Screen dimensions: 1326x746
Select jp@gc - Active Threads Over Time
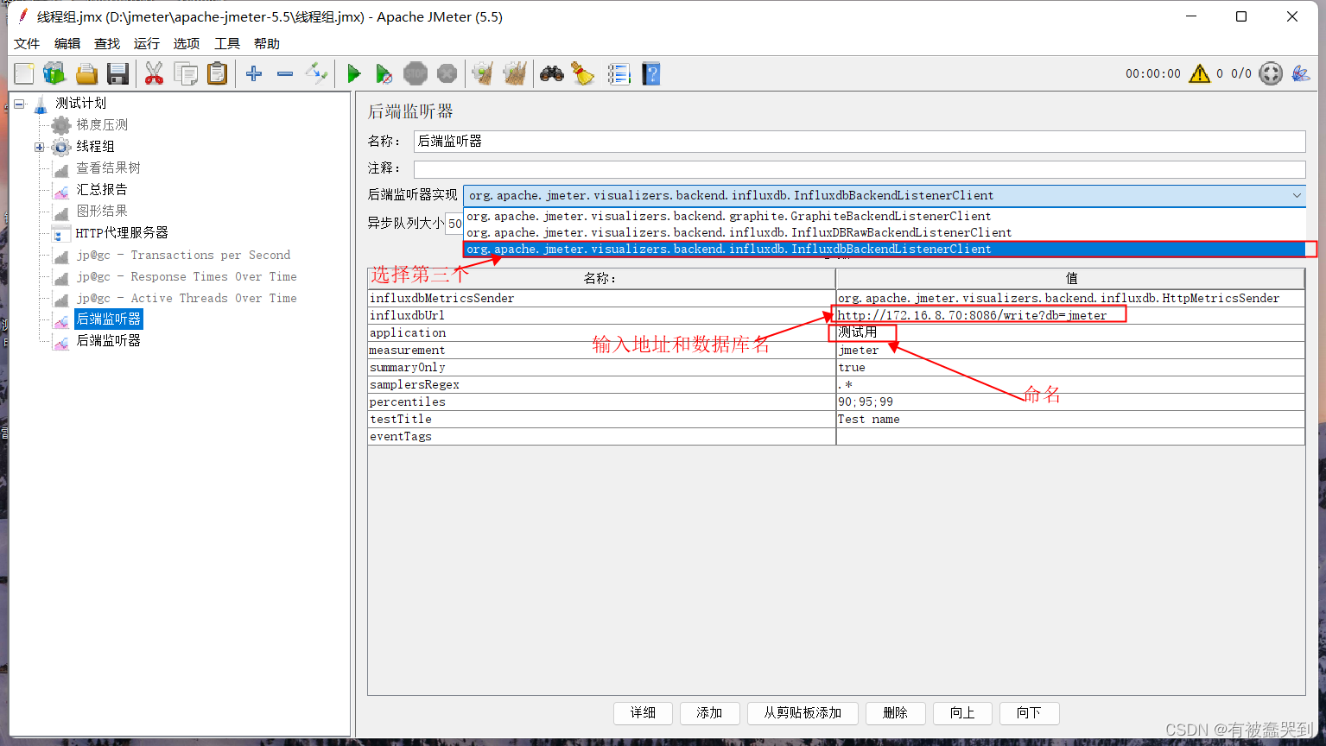click(x=187, y=299)
